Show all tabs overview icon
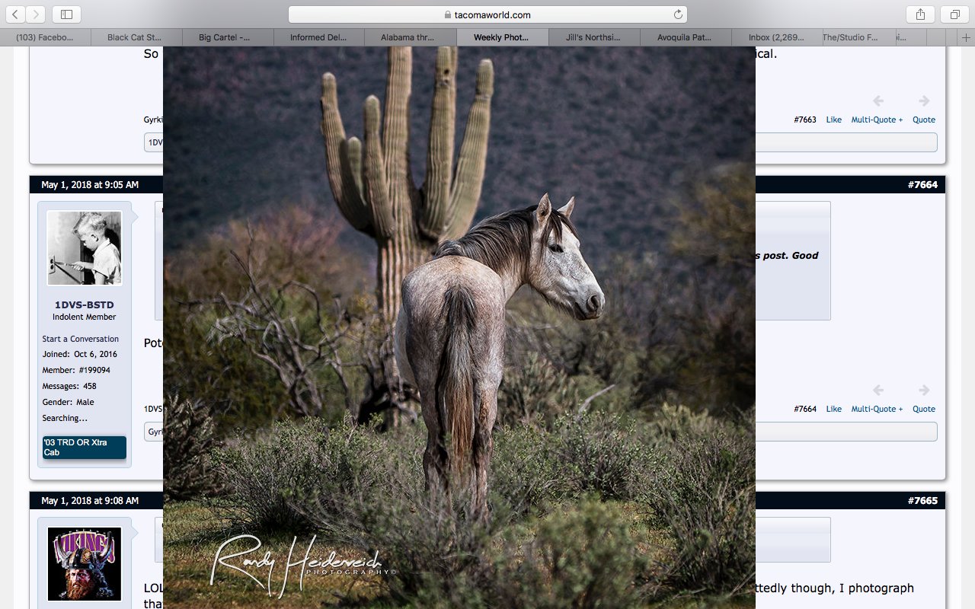Image resolution: width=975 pixels, height=609 pixels. [x=954, y=14]
